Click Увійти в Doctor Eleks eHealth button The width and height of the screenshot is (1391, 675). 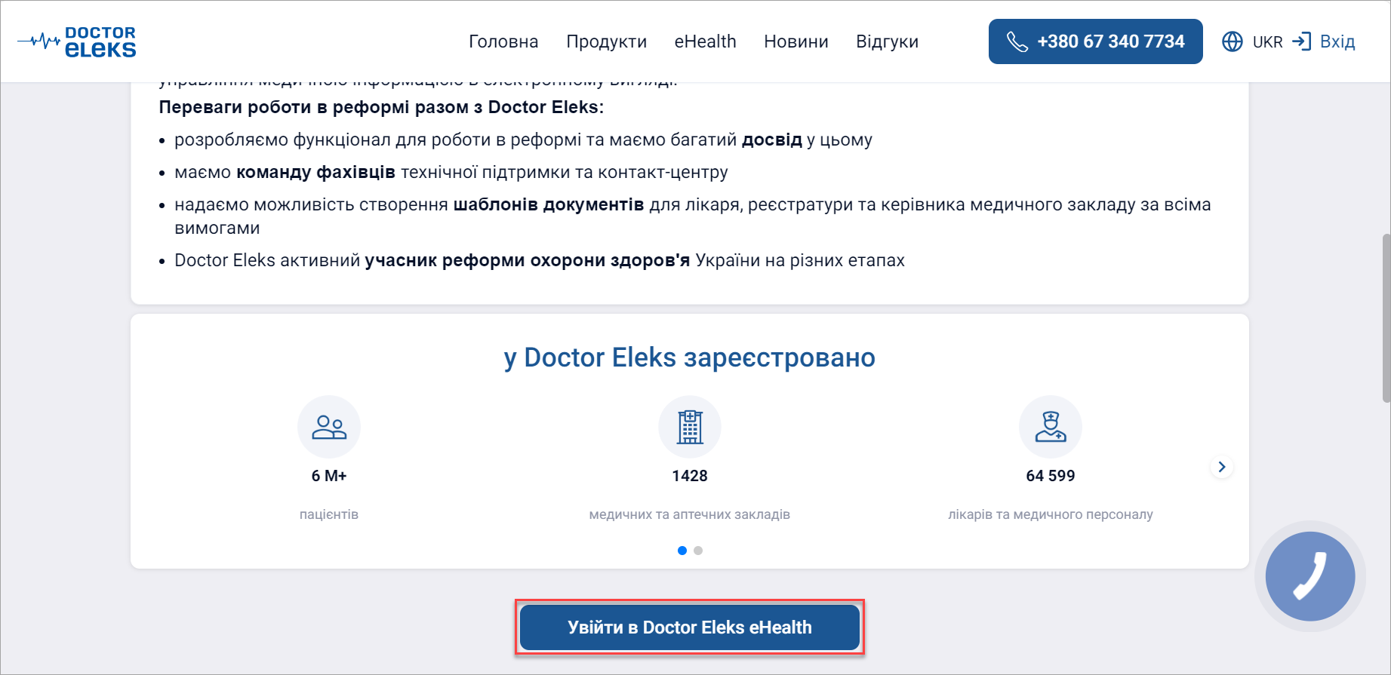coord(690,627)
